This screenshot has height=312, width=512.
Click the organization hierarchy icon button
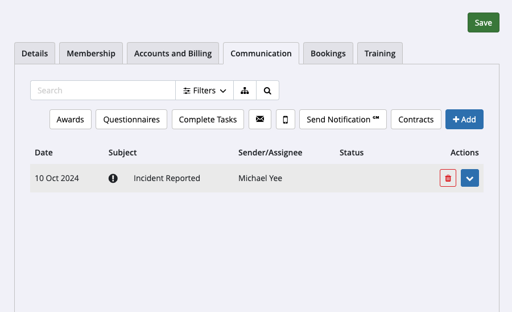click(x=245, y=91)
